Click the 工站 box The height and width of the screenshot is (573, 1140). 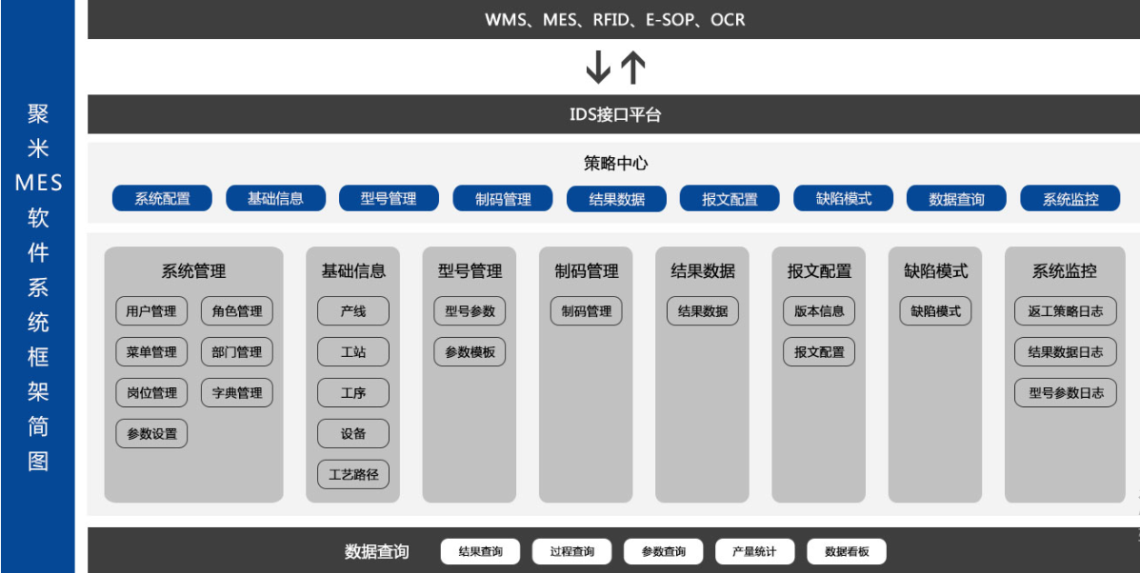coord(353,352)
